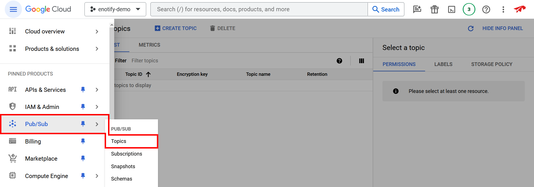The height and width of the screenshot is (187, 534).
Task: Click the Create Topic button
Action: click(176, 28)
